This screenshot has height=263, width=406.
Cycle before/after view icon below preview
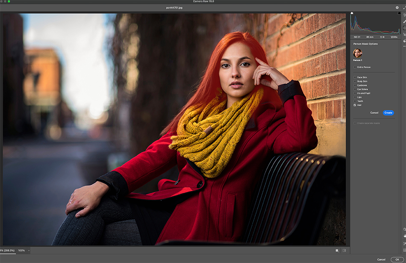pos(344,251)
